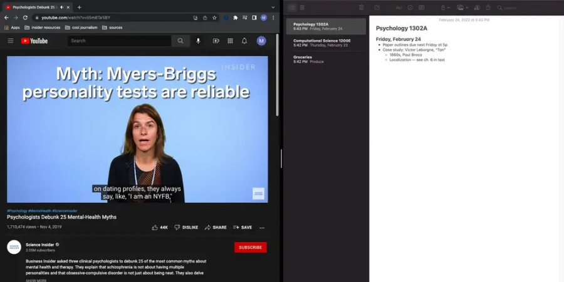Click the YouTube search box
The width and height of the screenshot is (564, 282).
pos(120,41)
